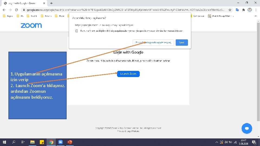
Task: Tick the always-allow checkbox in the dialog
Action: click(x=77, y=31)
